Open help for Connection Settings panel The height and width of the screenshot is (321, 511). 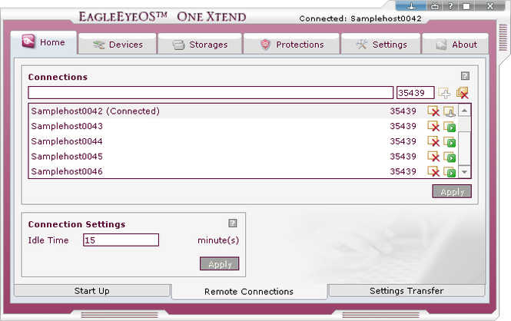click(232, 223)
